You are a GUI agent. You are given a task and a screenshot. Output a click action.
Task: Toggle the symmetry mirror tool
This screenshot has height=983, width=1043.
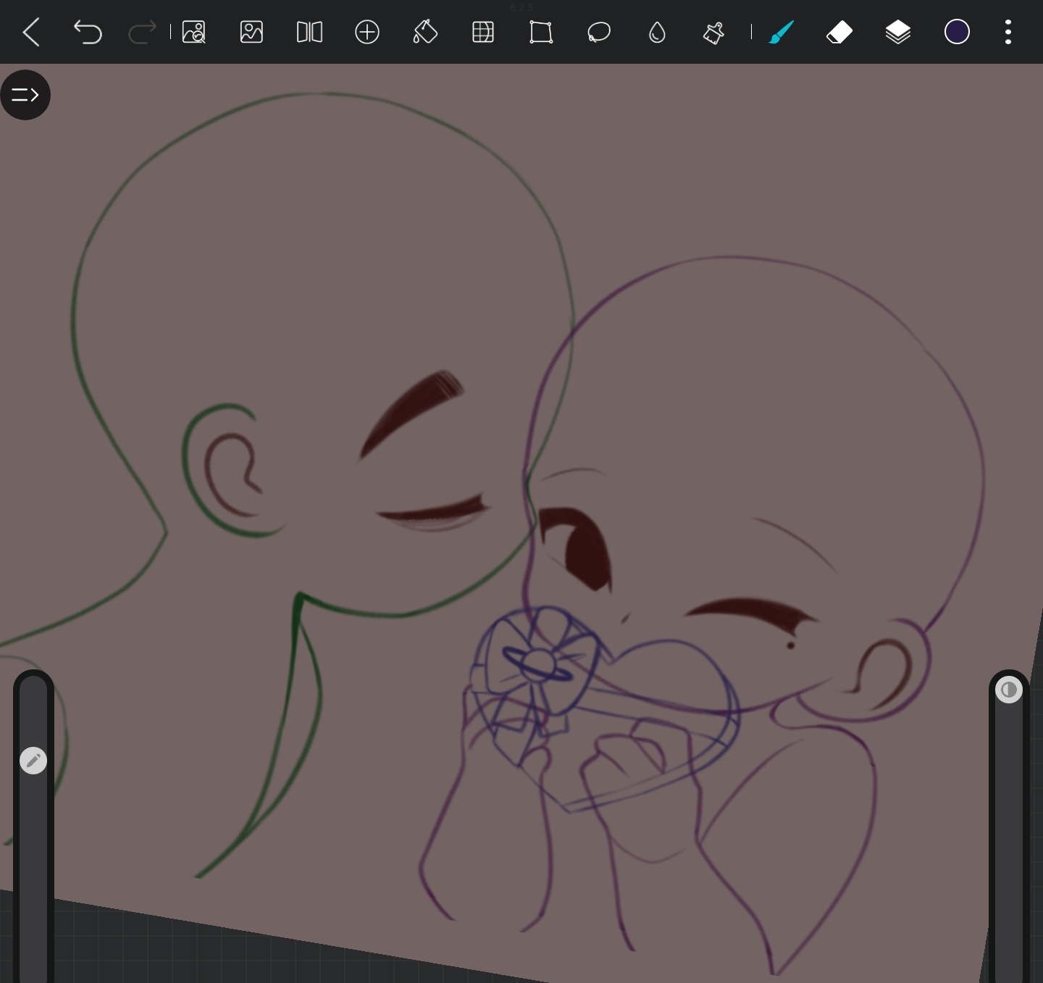click(309, 33)
